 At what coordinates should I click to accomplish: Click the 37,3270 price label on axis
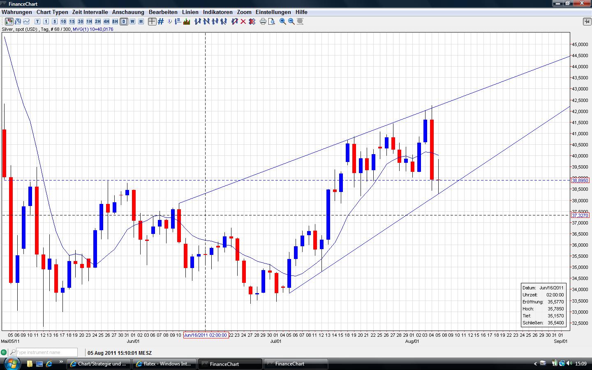(x=580, y=215)
